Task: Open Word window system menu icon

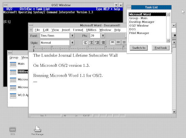Action: tap(31, 25)
